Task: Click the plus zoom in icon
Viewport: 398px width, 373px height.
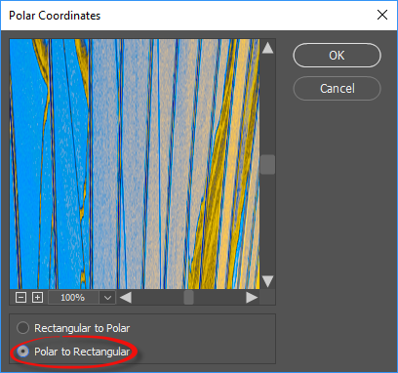Action: click(37, 297)
